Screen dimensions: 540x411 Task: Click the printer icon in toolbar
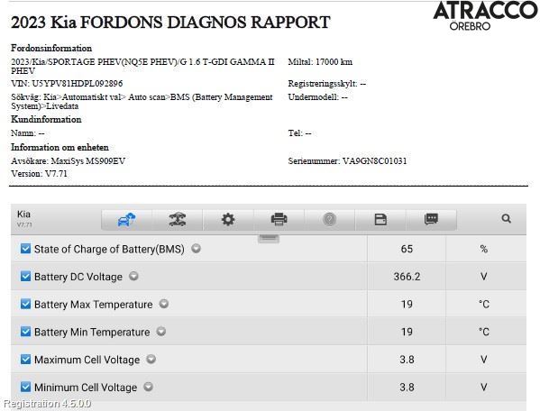point(279,219)
